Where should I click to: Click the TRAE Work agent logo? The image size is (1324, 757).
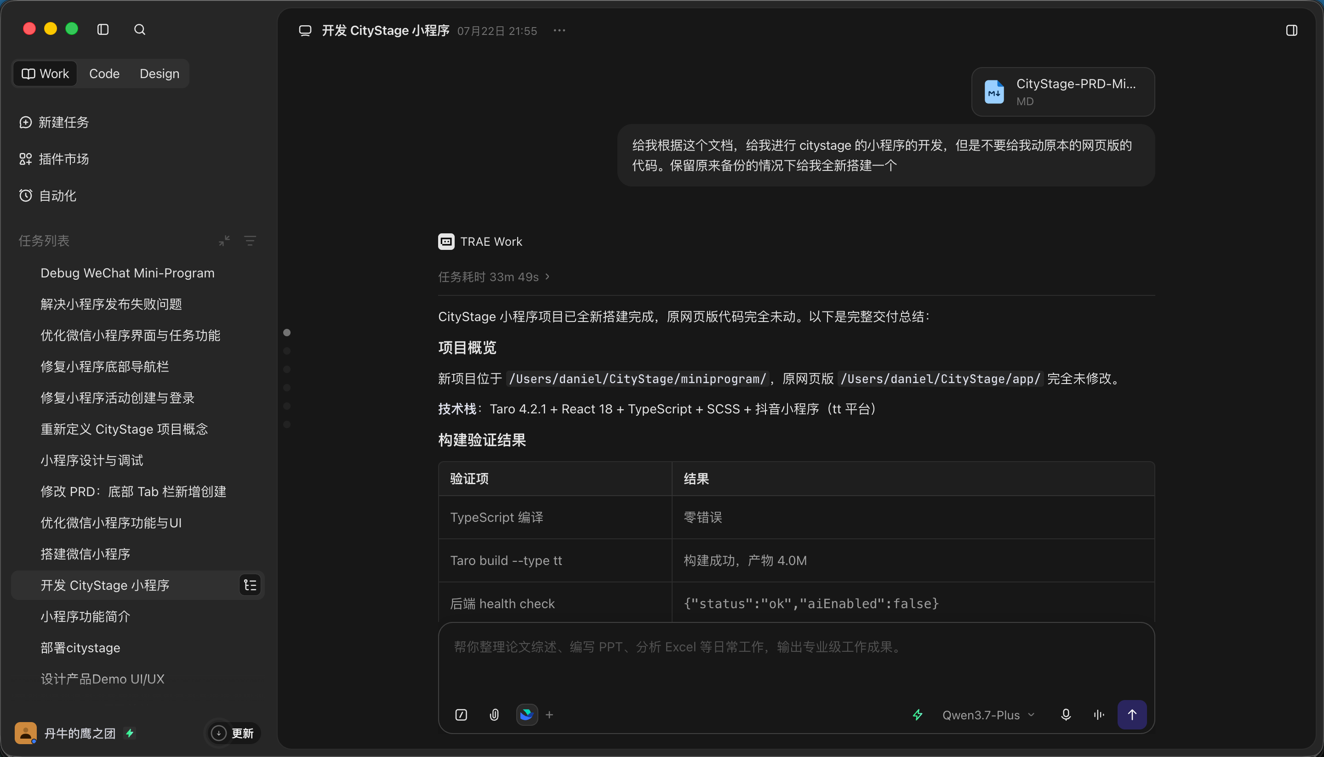point(446,242)
